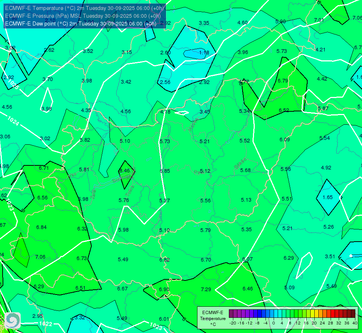Click the 1024 isobar label
The width and height of the screenshot is (362, 333).
click(x=13, y=121)
